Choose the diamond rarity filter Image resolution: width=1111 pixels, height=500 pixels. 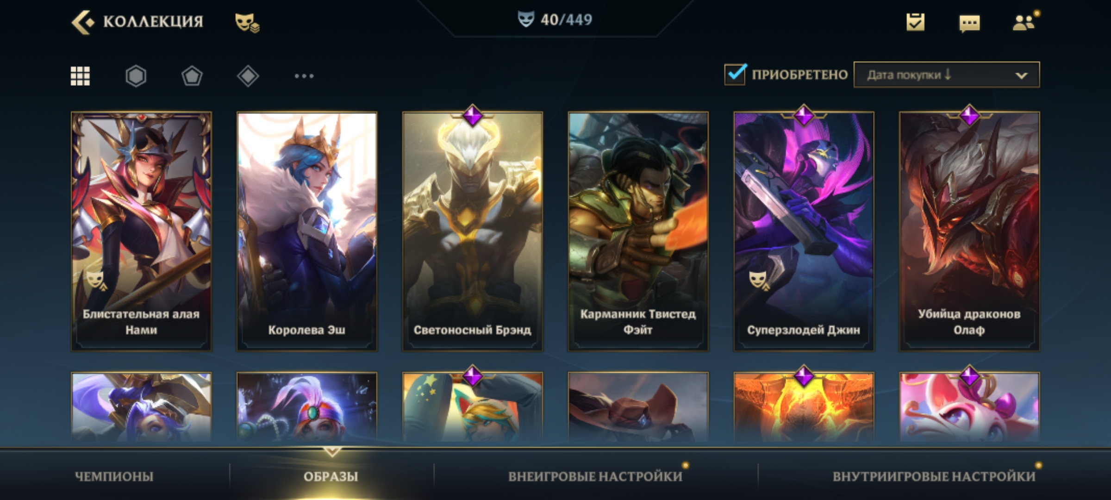coord(248,76)
